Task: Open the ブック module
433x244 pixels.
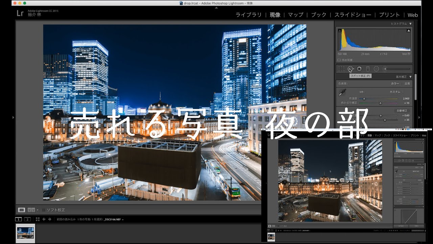Action: pyautogui.click(x=319, y=15)
